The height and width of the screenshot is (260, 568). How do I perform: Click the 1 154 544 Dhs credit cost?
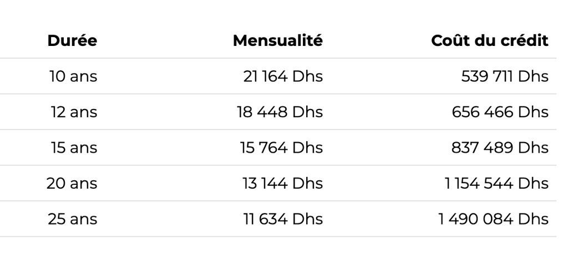(x=496, y=184)
